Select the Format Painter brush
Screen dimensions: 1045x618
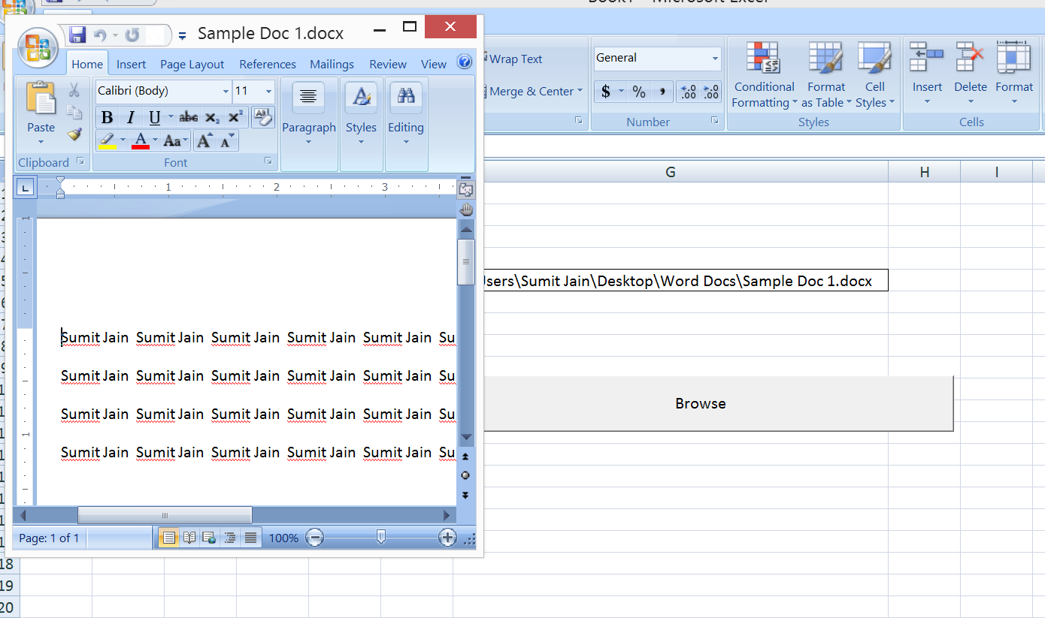tap(74, 134)
